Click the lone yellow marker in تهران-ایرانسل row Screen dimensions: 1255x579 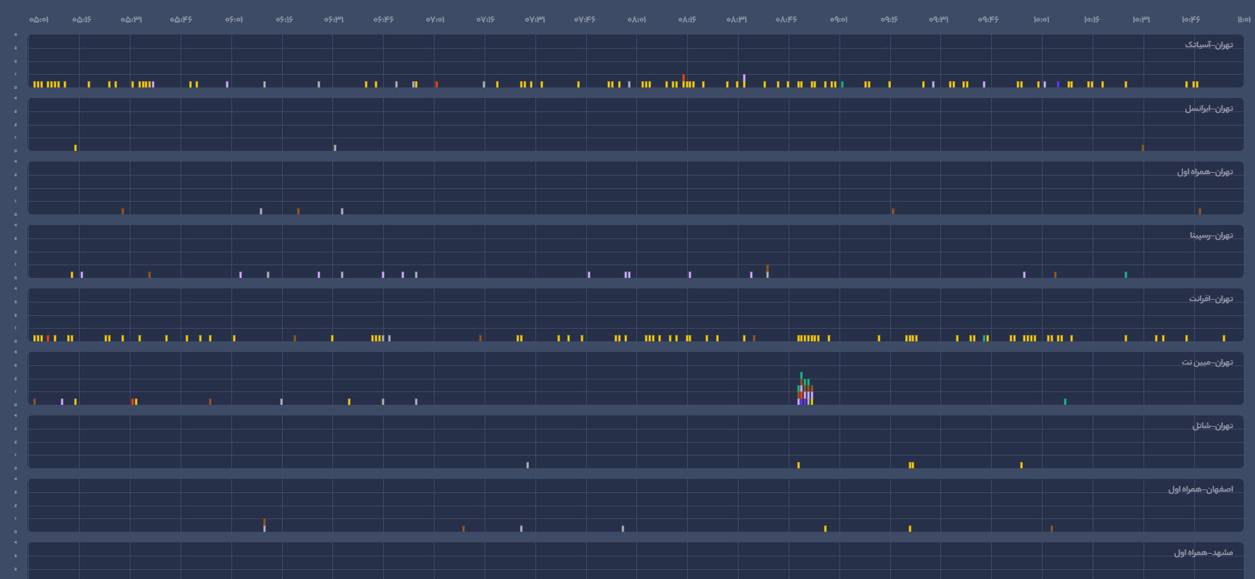point(75,147)
